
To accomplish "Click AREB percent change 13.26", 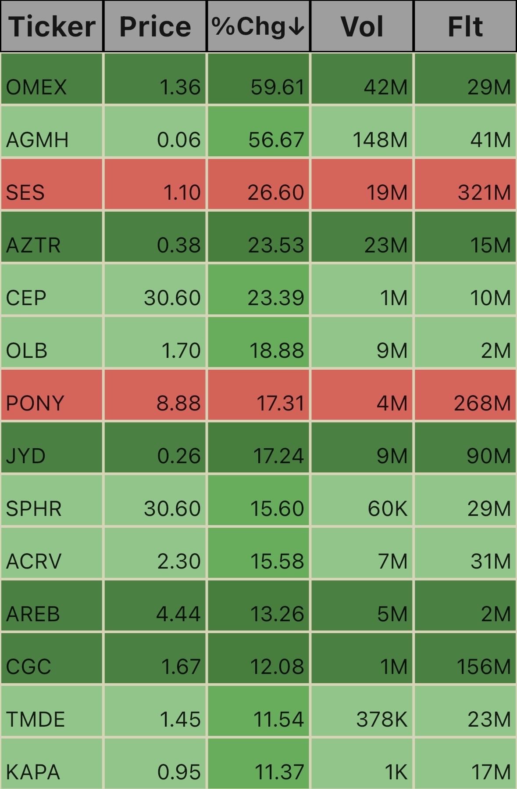I will coord(258,605).
